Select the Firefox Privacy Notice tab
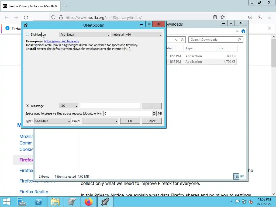The width and height of the screenshot is (276, 207). pyautogui.click(x=30, y=6)
